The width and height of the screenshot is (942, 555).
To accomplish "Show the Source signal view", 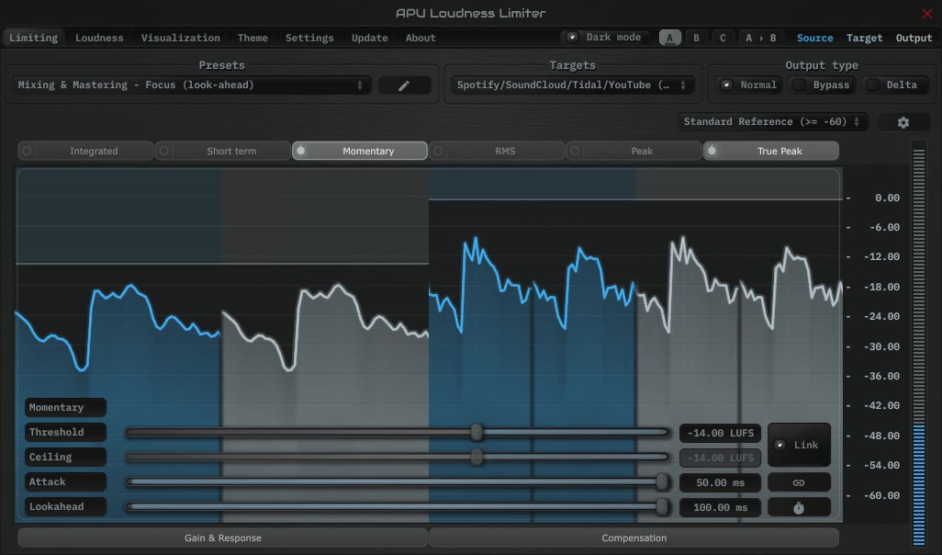I will (814, 38).
